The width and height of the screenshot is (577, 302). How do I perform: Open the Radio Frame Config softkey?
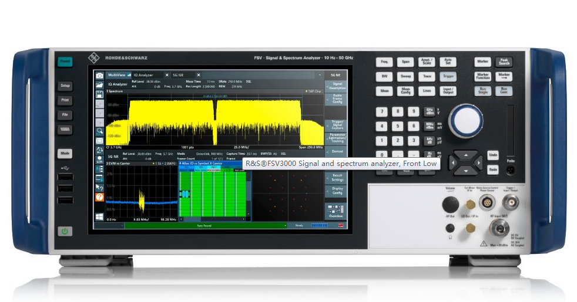pyautogui.click(x=336, y=99)
